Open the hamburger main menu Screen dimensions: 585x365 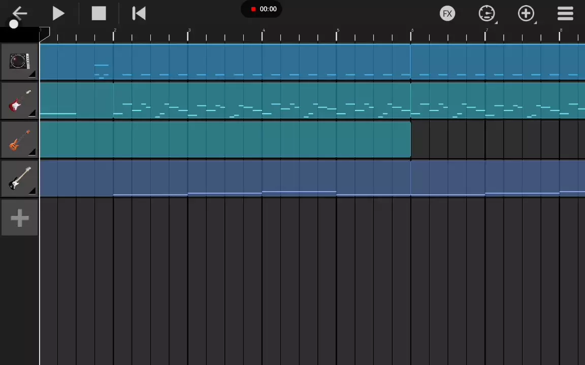(565, 14)
